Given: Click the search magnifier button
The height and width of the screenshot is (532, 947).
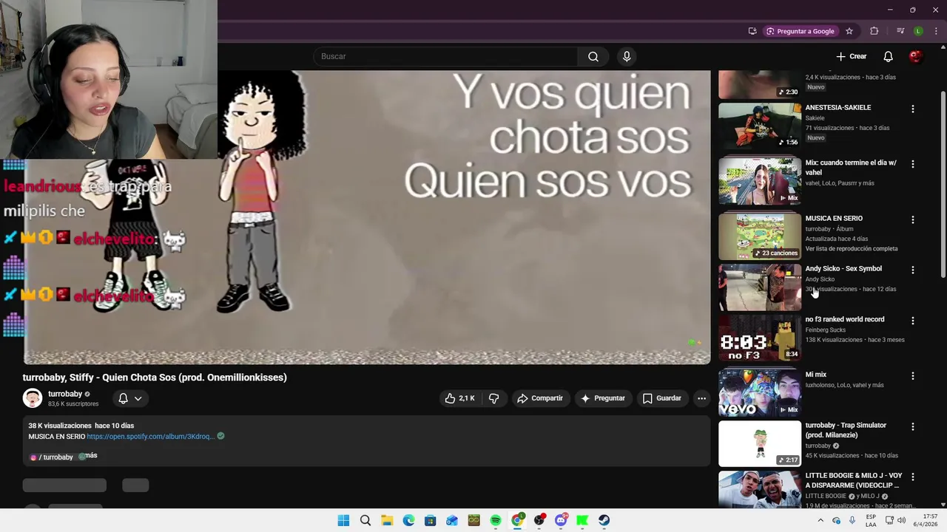Looking at the screenshot, I should coord(593,56).
